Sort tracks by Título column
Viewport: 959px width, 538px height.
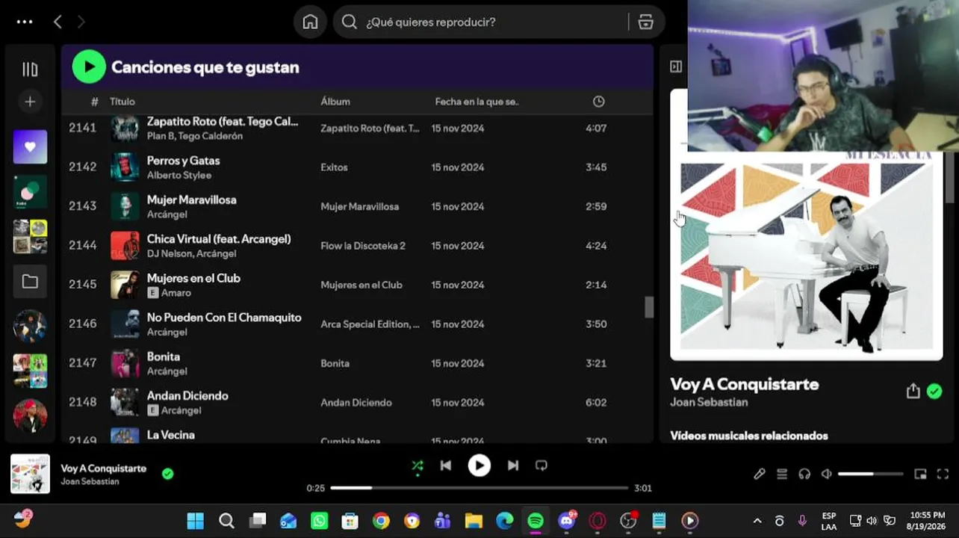point(122,102)
